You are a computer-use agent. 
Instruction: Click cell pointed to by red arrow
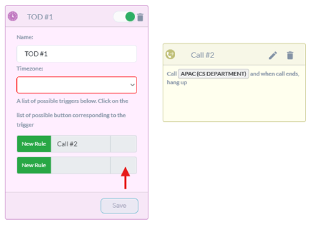(x=123, y=165)
